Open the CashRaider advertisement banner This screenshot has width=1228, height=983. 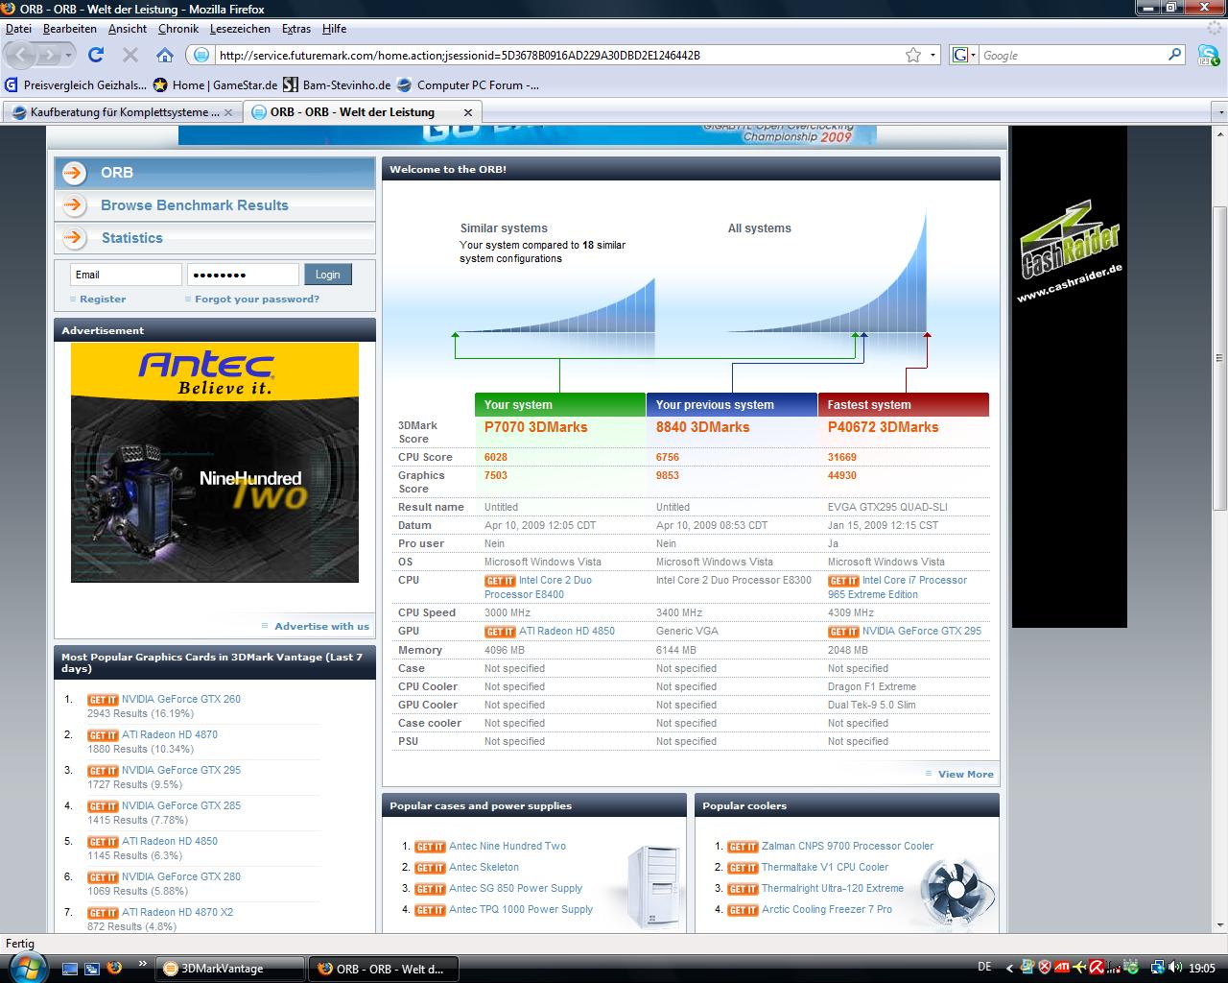[1069, 376]
